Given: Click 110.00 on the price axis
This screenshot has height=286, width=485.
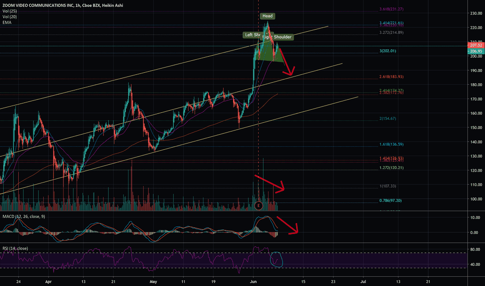Looking at the screenshot, I should 476,185.
